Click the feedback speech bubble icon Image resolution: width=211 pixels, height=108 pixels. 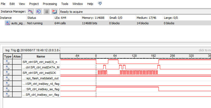pyautogui.click(x=100, y=3)
